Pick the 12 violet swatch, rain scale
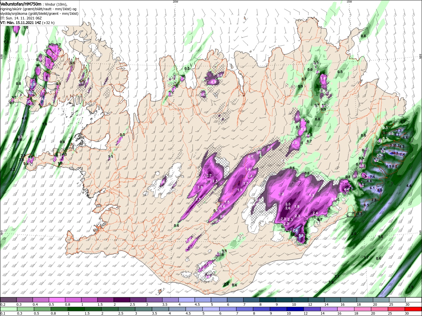The image size is (422, 316). [x=312, y=309]
